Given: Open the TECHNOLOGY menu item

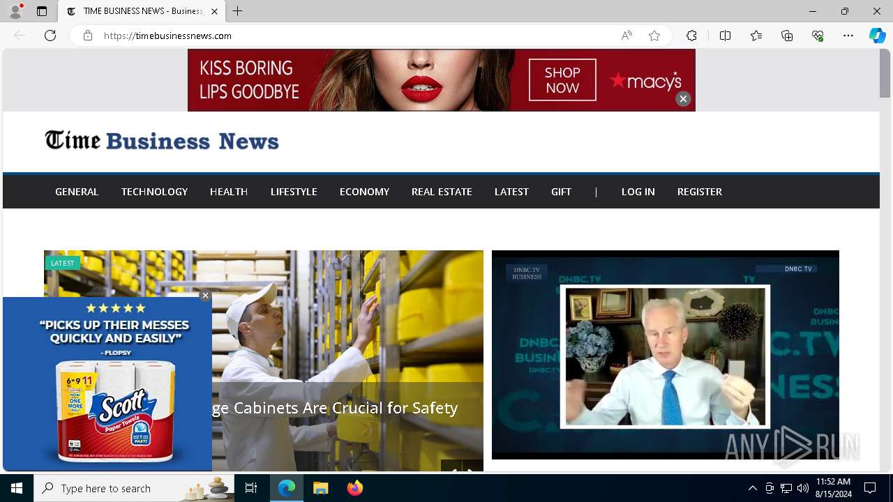Looking at the screenshot, I should tap(154, 192).
